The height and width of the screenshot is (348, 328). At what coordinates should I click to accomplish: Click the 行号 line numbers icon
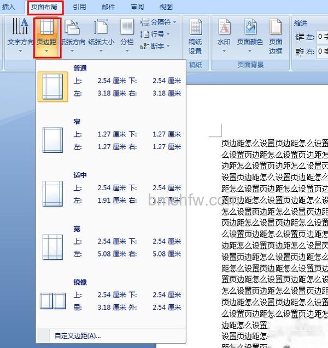pos(145,34)
